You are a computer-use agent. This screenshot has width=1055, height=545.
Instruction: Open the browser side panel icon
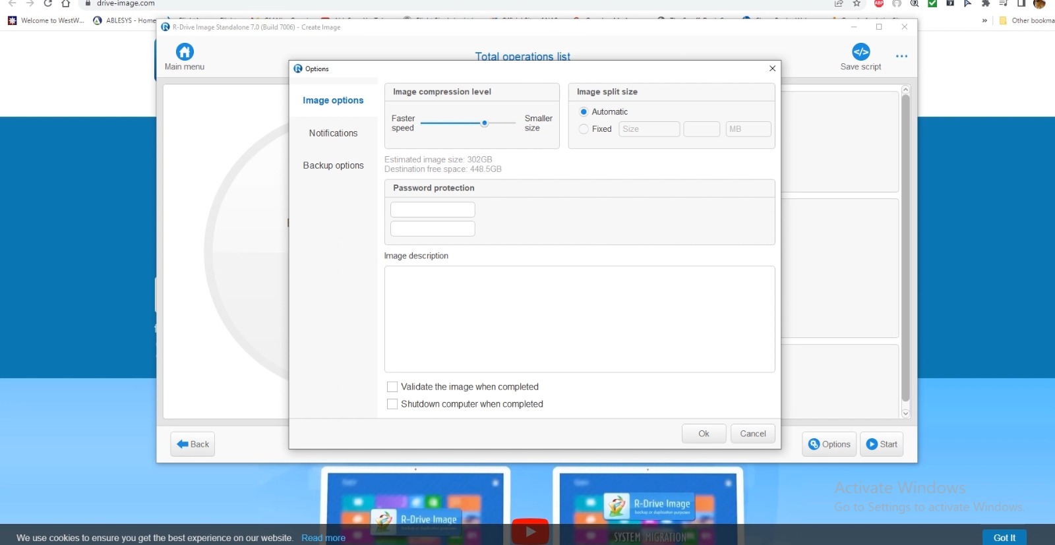(x=1021, y=3)
